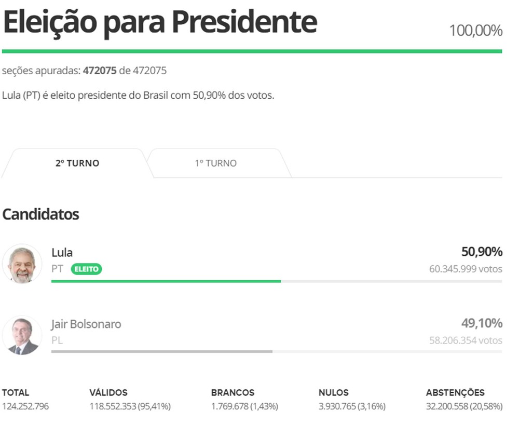519x425 pixels.
Task: Click the NULOS votes statistic
Action: 351,406
